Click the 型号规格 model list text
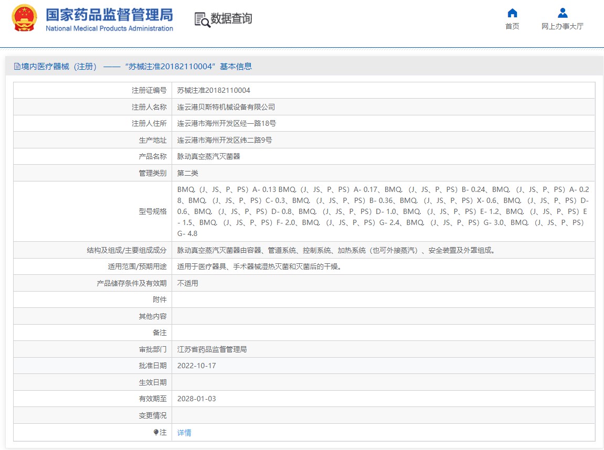The image size is (604, 450). 383,211
